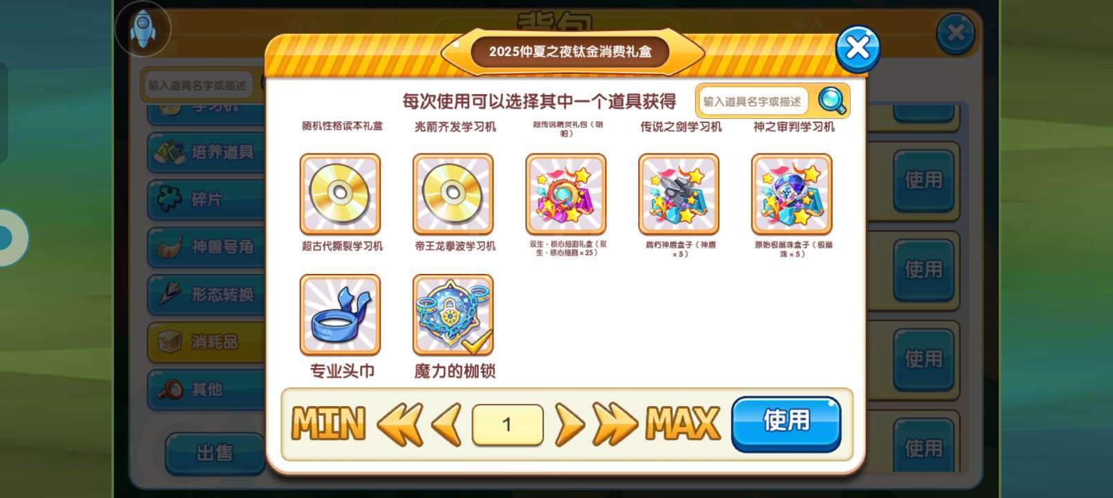Viewport: 1113px width, 498px height.
Task: Click the quantity number field showing 1
Action: (507, 424)
